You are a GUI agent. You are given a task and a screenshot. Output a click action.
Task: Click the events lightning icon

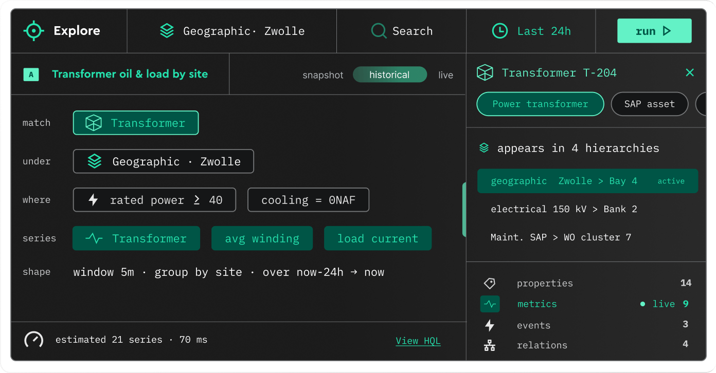pos(490,325)
